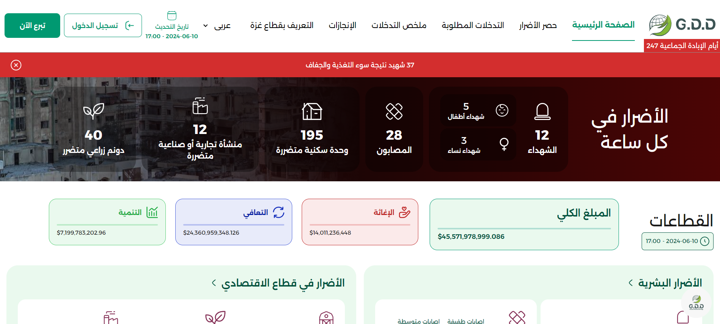Open the الإنجازات menu item

(342, 25)
